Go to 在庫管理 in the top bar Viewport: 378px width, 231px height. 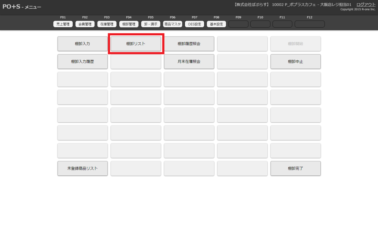click(107, 24)
